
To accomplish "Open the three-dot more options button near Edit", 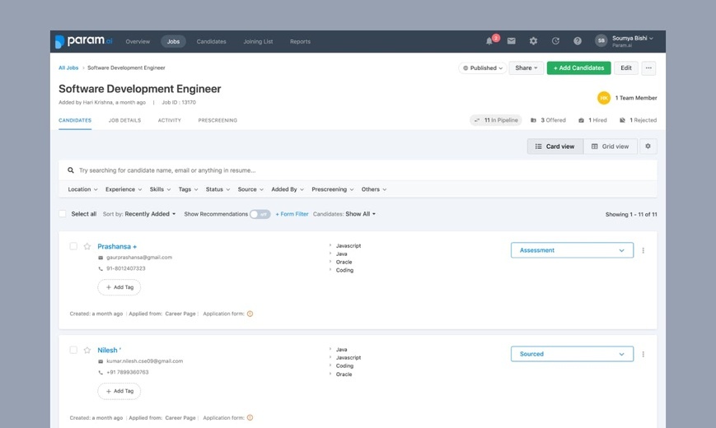I will 648,68.
